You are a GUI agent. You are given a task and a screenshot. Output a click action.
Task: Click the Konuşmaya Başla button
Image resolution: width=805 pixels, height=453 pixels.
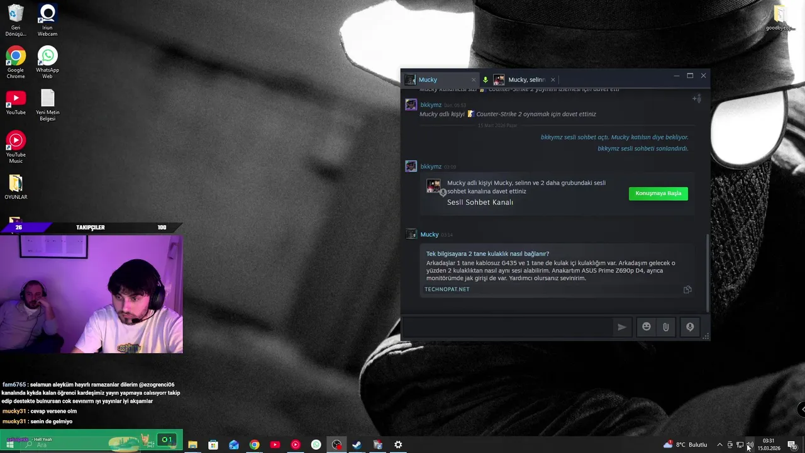[x=658, y=193]
